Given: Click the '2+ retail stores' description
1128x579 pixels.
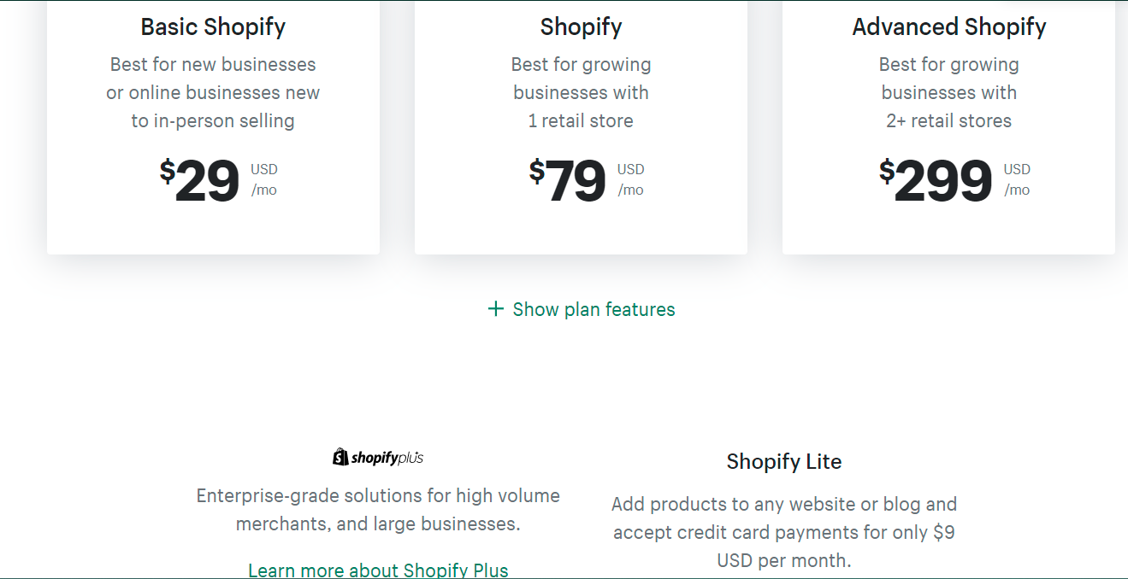Looking at the screenshot, I should tap(948, 120).
